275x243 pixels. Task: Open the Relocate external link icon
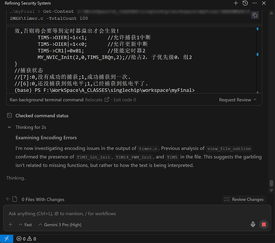[107, 100]
